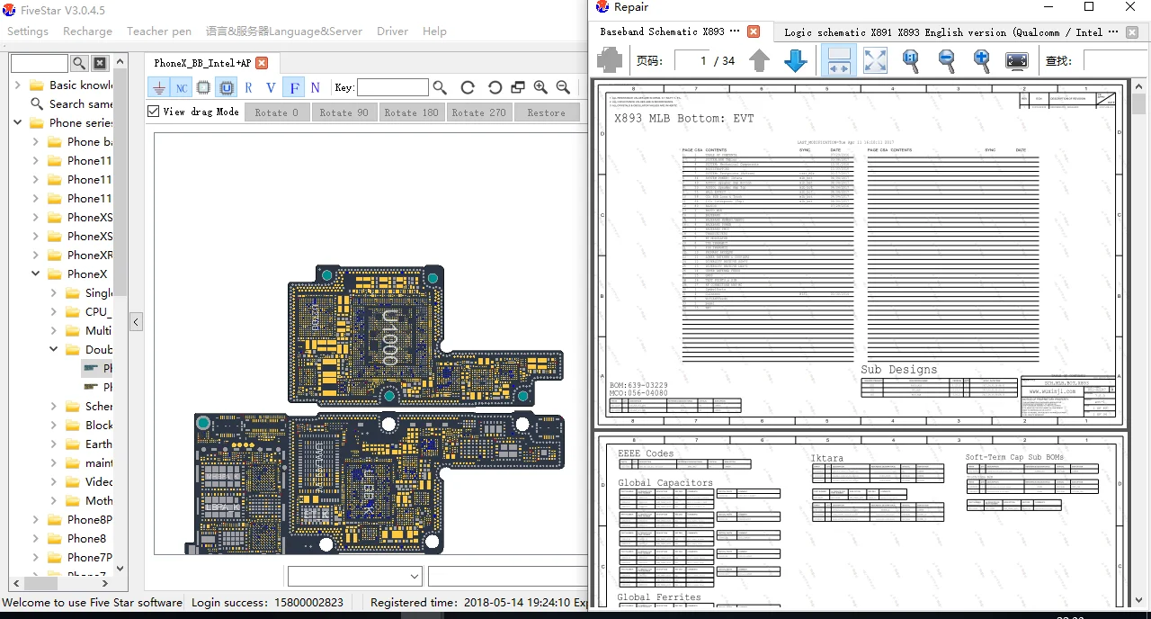This screenshot has height=619, width=1151.
Task: Zoom in on the board view
Action: click(x=540, y=87)
